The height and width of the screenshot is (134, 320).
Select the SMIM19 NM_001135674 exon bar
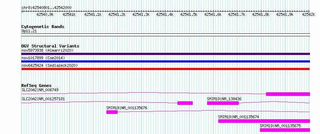264,121
